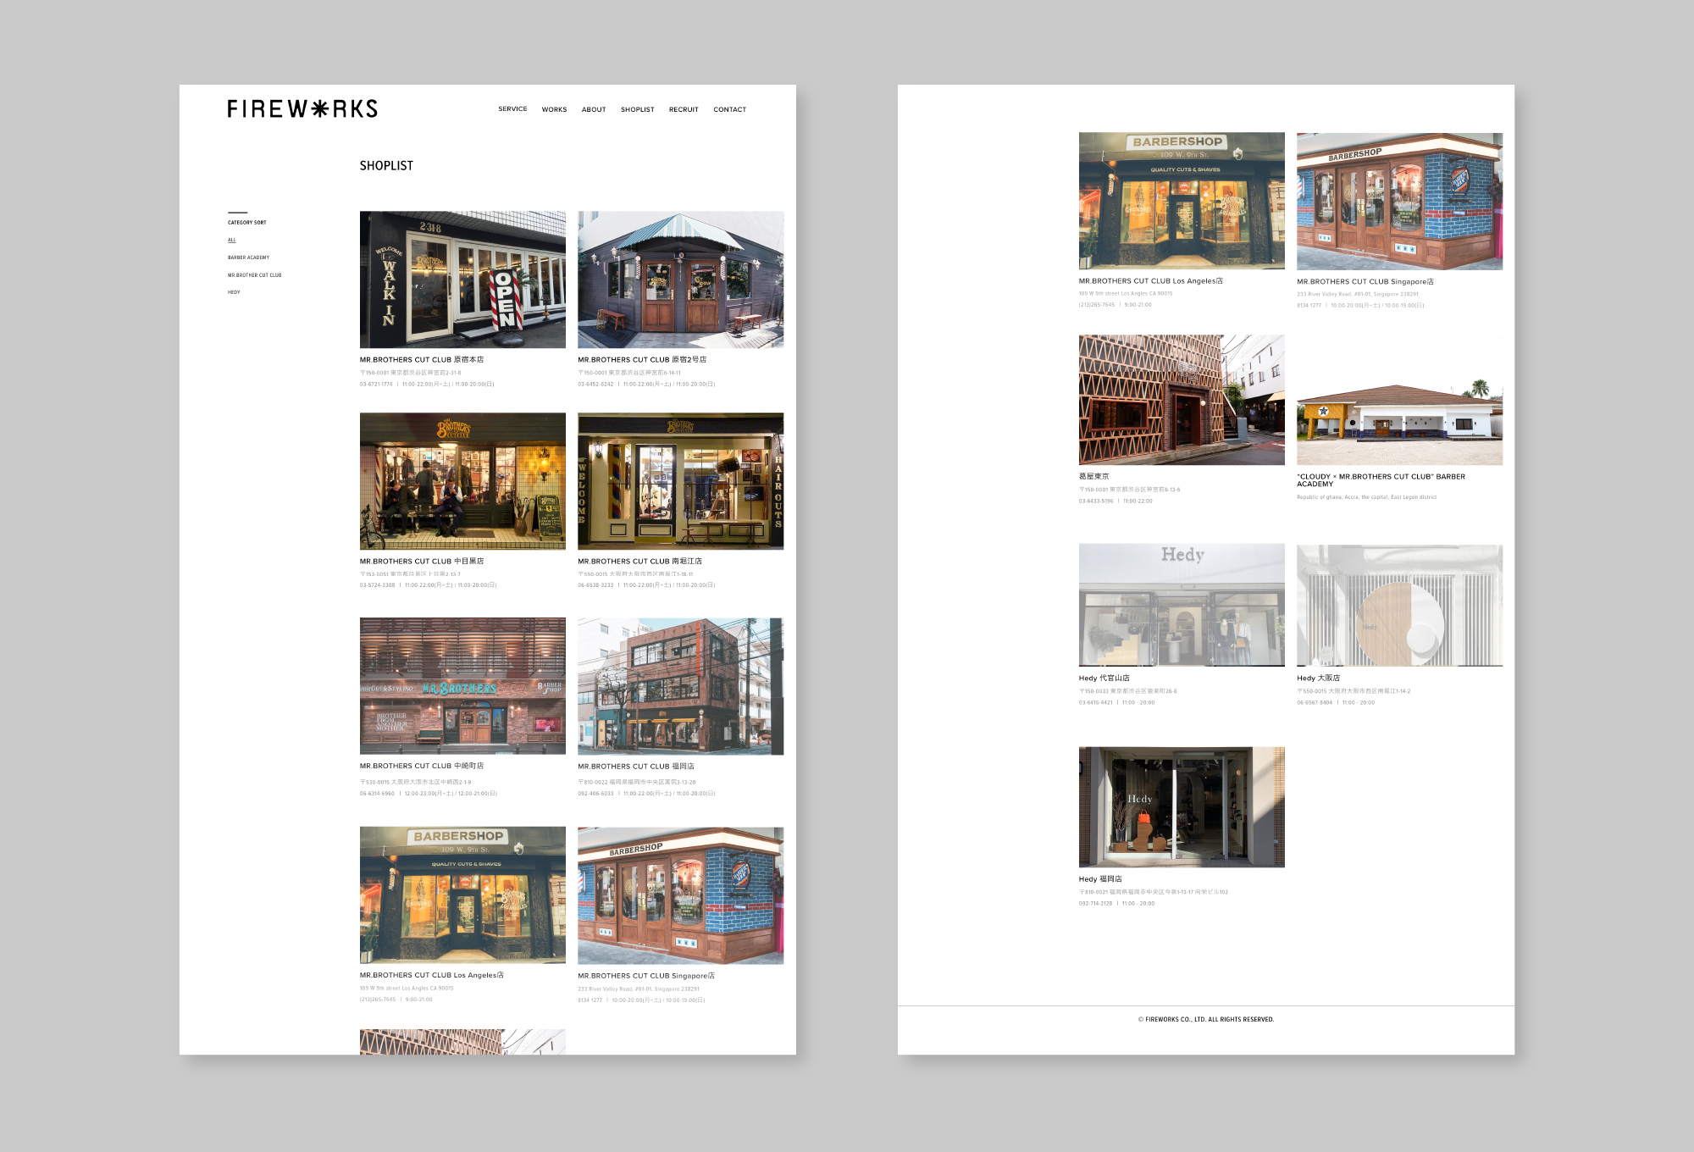Open the Walk In storefront photo
The height and width of the screenshot is (1152, 1694).
click(x=462, y=280)
